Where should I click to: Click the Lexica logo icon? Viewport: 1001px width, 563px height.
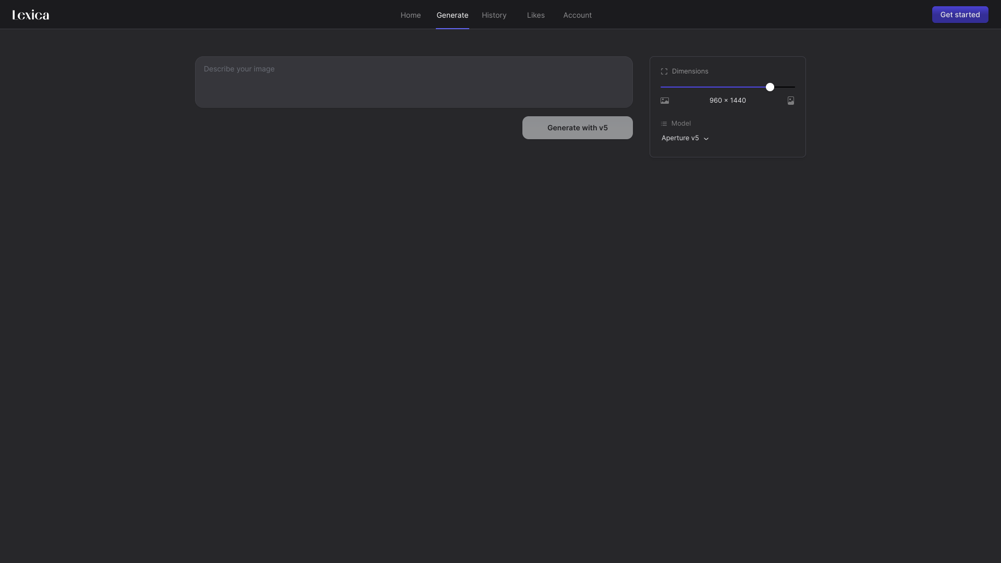coord(30,15)
